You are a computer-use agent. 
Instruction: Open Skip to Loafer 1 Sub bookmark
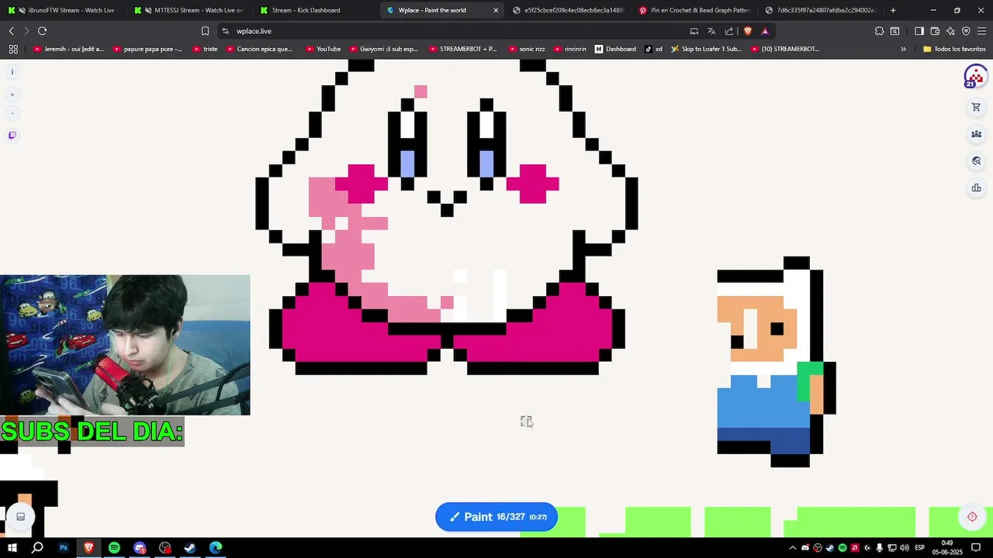click(707, 49)
